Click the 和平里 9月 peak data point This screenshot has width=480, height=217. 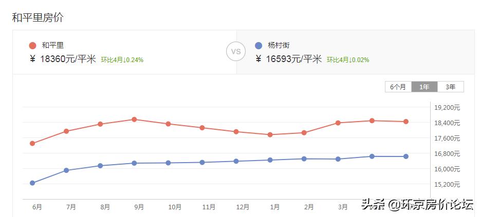[134, 120]
